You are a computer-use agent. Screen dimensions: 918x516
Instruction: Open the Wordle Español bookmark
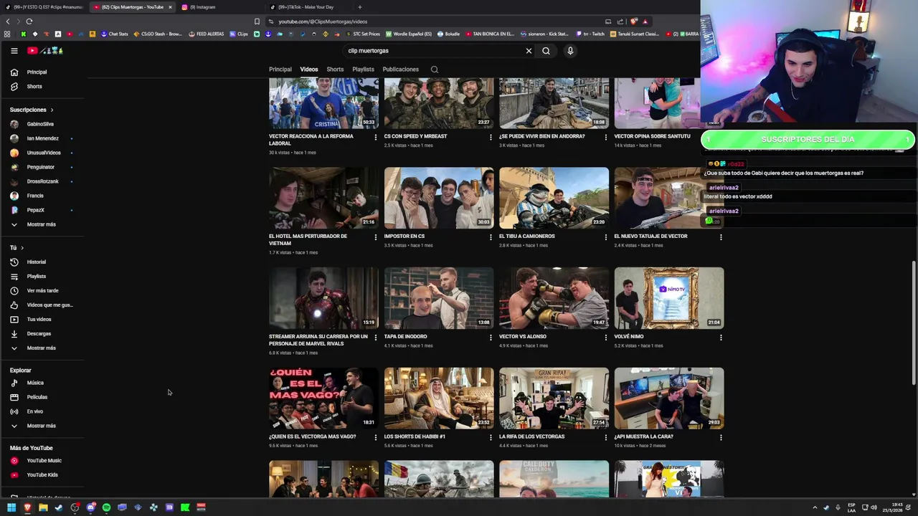point(409,34)
